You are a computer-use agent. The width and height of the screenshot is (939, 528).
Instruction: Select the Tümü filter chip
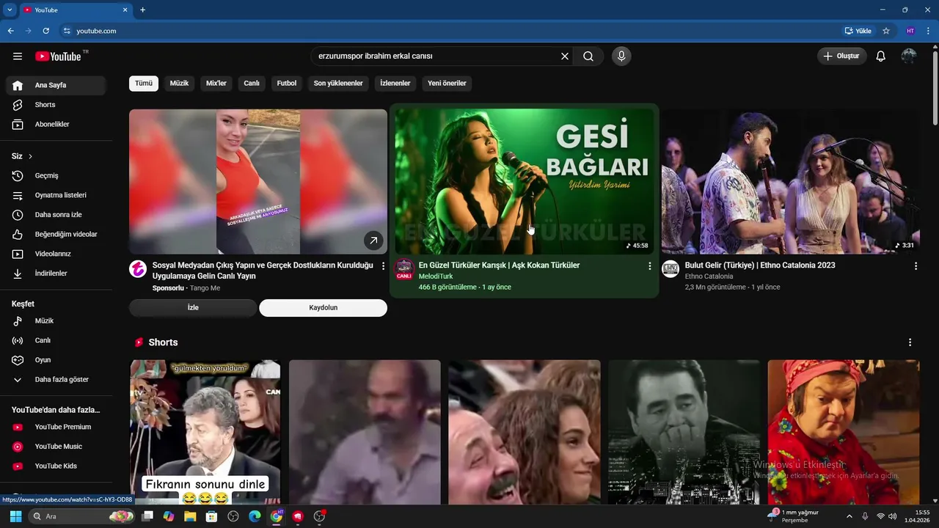point(144,84)
